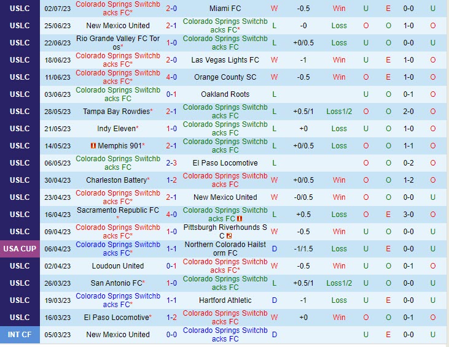449x347 pixels.
Task: Click the D result in Hartford Athletic row
Action: pos(275,300)
